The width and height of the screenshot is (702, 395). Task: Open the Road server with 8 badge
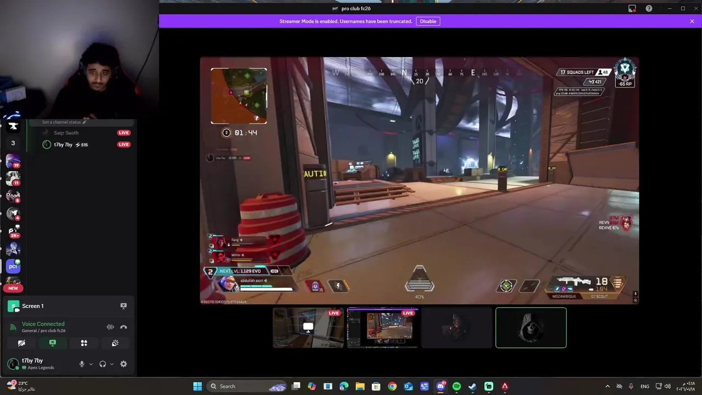click(13, 196)
